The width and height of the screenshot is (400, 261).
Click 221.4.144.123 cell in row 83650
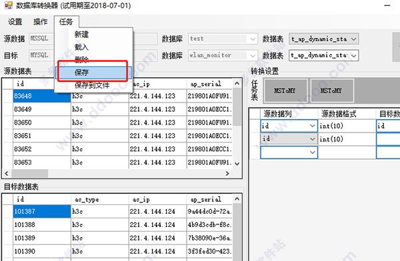pos(157,123)
